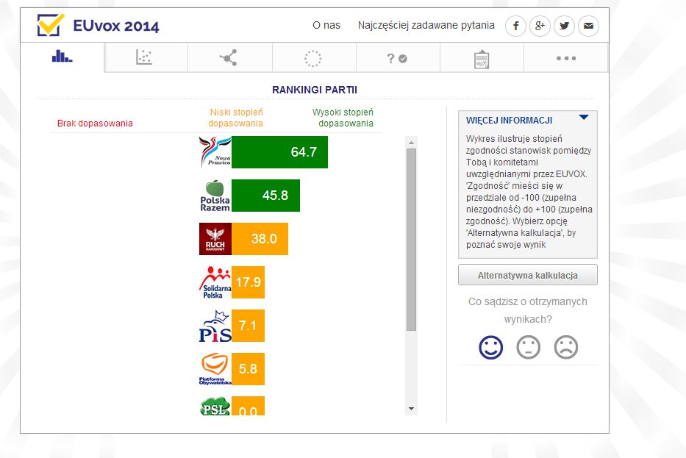Open the clipboard survey tab

[x=482, y=57]
